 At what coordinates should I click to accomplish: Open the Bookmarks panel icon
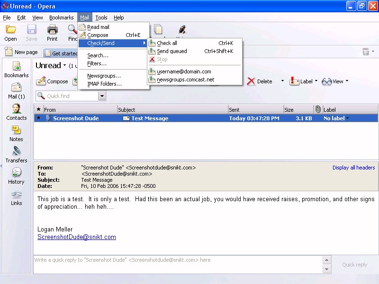tap(17, 66)
